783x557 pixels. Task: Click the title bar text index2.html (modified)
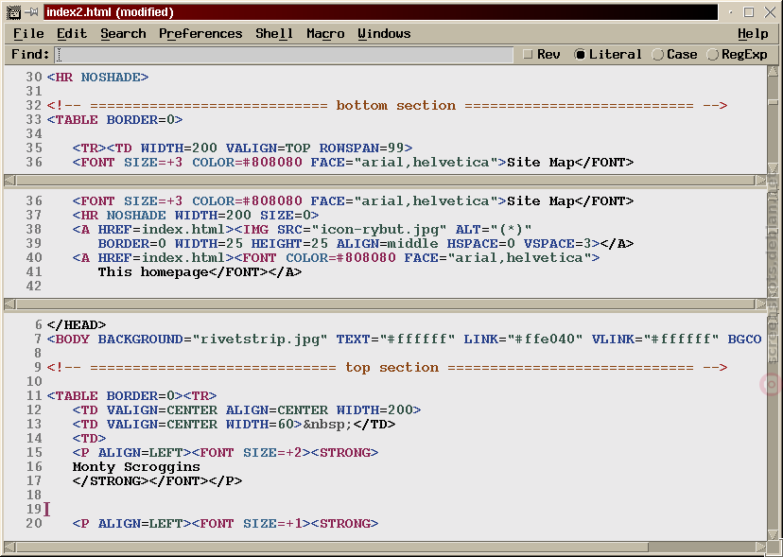[110, 12]
